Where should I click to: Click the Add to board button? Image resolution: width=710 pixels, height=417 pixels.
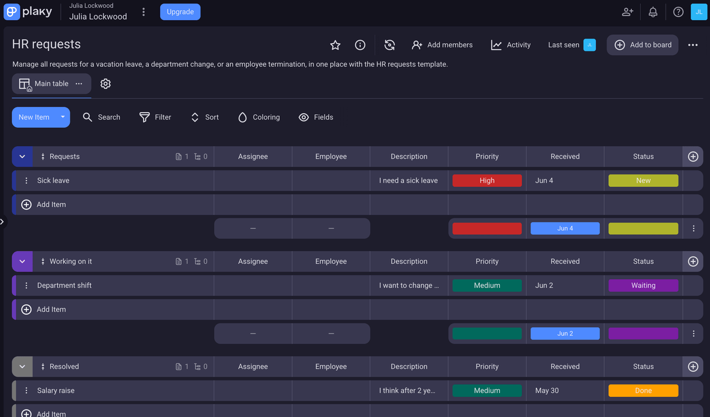(643, 45)
